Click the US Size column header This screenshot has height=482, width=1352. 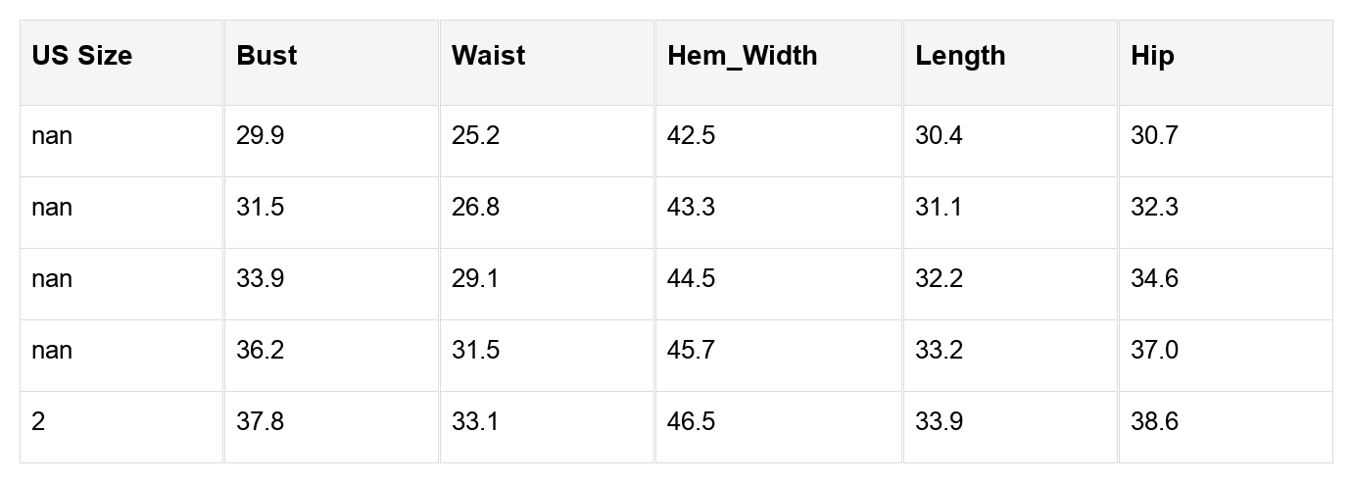click(81, 56)
